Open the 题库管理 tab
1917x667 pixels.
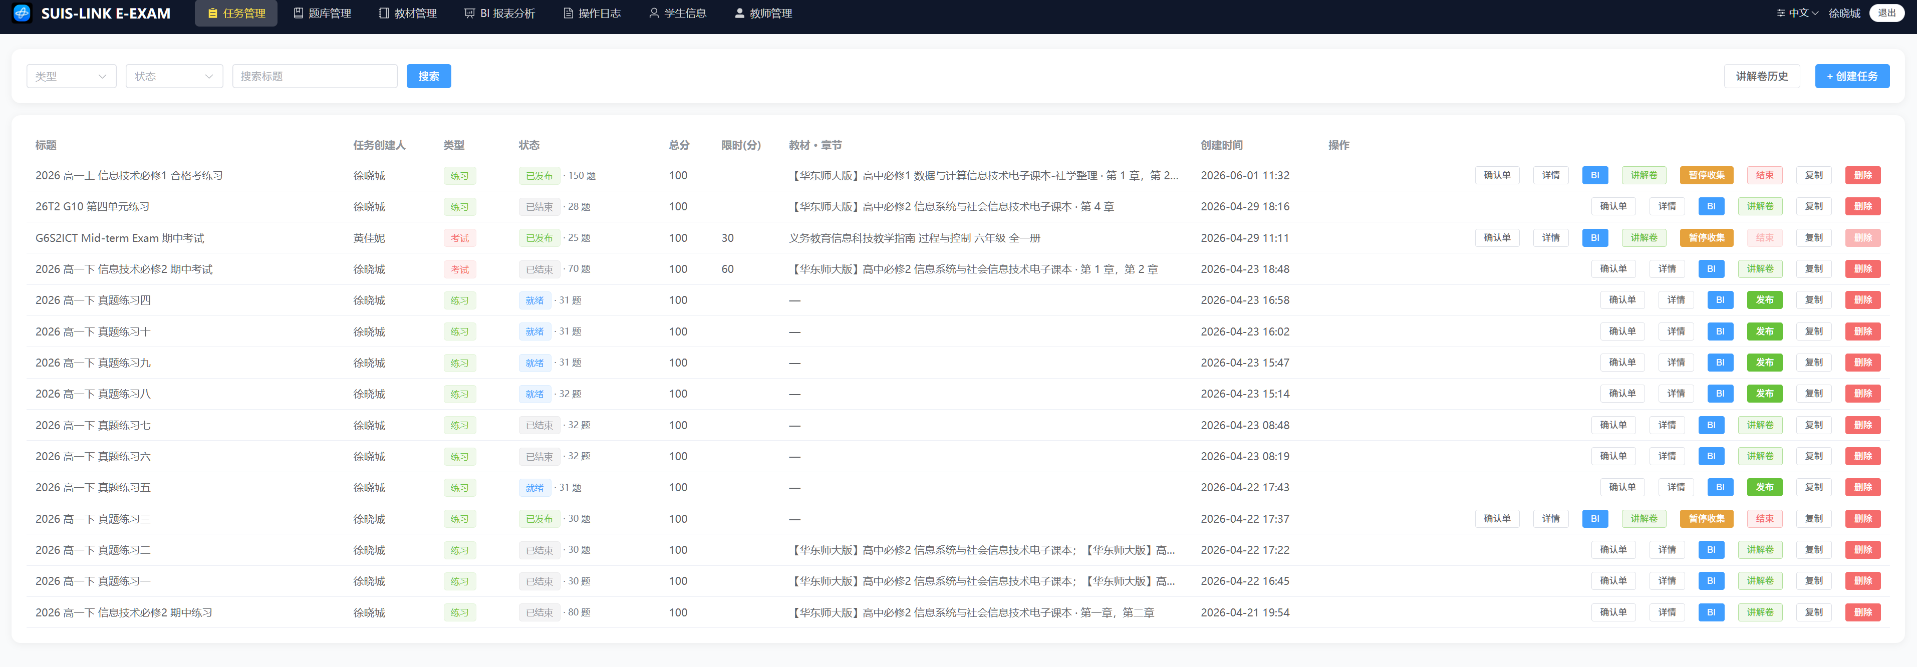tap(322, 14)
